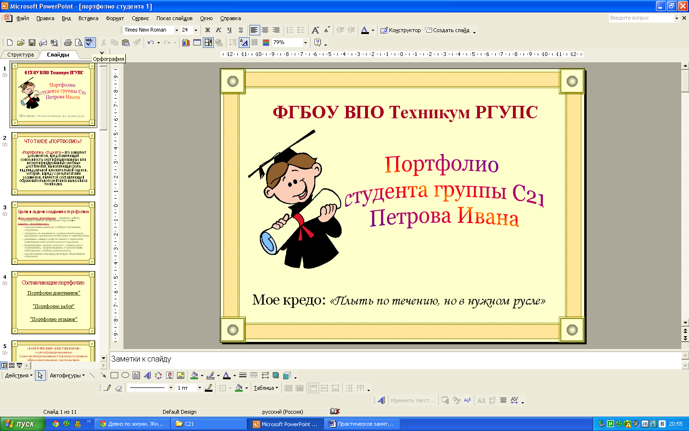Open C21 folder in the taskbar
Screen dimensions: 689x431
click(x=210, y=424)
